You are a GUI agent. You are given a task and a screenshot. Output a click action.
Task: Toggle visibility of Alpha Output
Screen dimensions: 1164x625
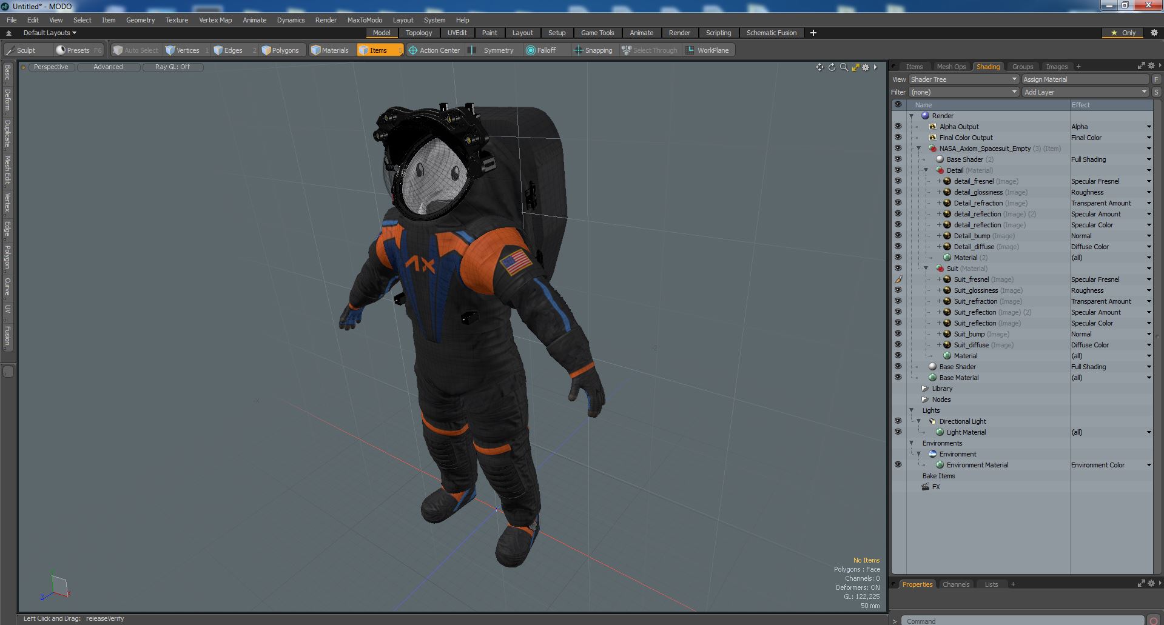tap(898, 127)
